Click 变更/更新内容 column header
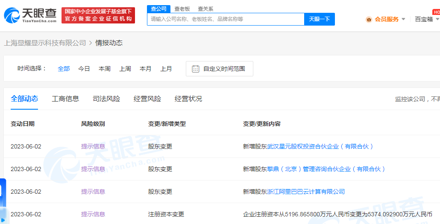440x224 pixels. (262, 124)
